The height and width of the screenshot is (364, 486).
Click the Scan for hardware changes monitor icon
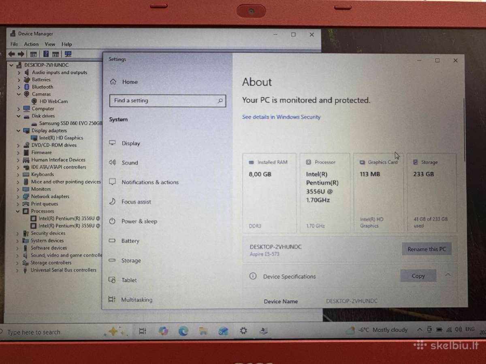coord(68,54)
